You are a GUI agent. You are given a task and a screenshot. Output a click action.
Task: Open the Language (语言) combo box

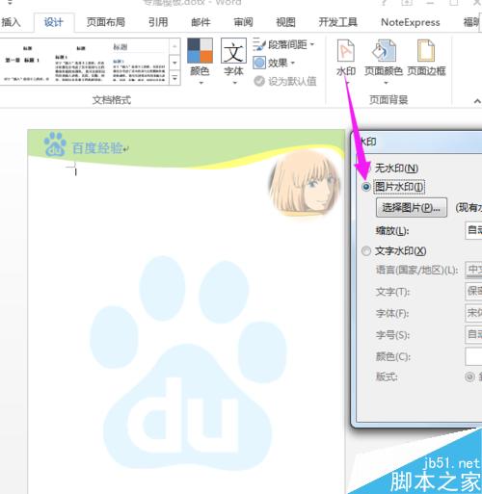click(473, 270)
